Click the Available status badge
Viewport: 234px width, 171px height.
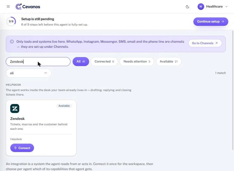point(64,106)
